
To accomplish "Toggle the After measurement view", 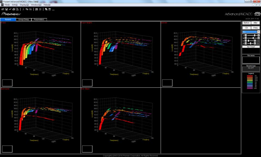I will (255, 23).
